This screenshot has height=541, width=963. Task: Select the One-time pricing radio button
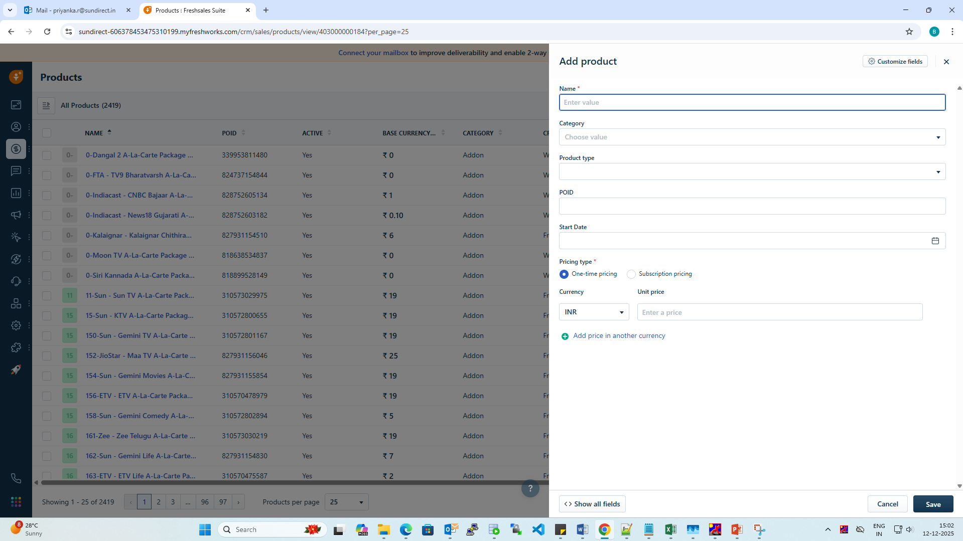(x=564, y=274)
